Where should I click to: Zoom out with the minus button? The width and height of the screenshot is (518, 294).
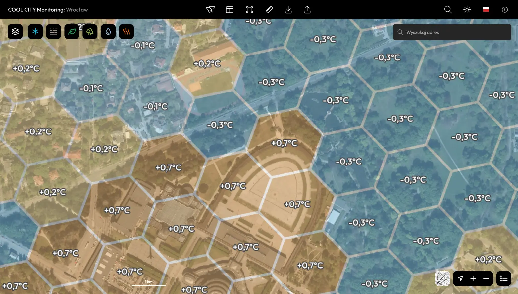[x=486, y=278]
